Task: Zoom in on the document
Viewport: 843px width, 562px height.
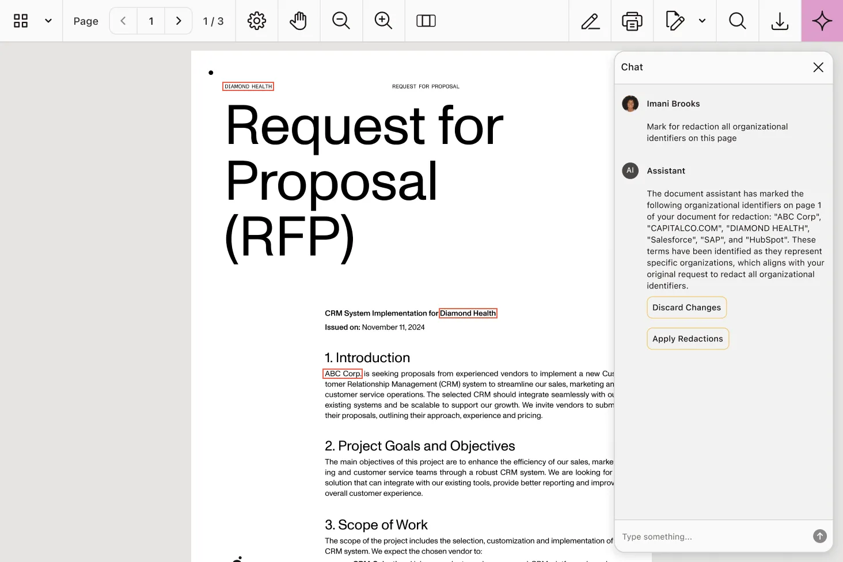Action: point(383,21)
